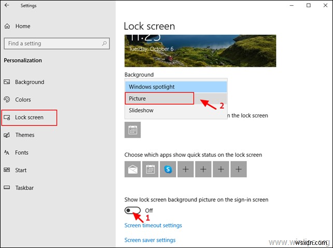
Task: Open Screen timeout settings link
Action: pyautogui.click(x=153, y=225)
